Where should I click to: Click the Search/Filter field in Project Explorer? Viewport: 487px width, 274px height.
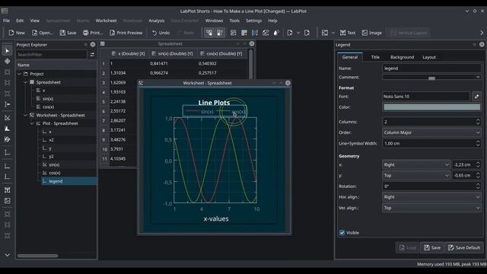pos(52,55)
